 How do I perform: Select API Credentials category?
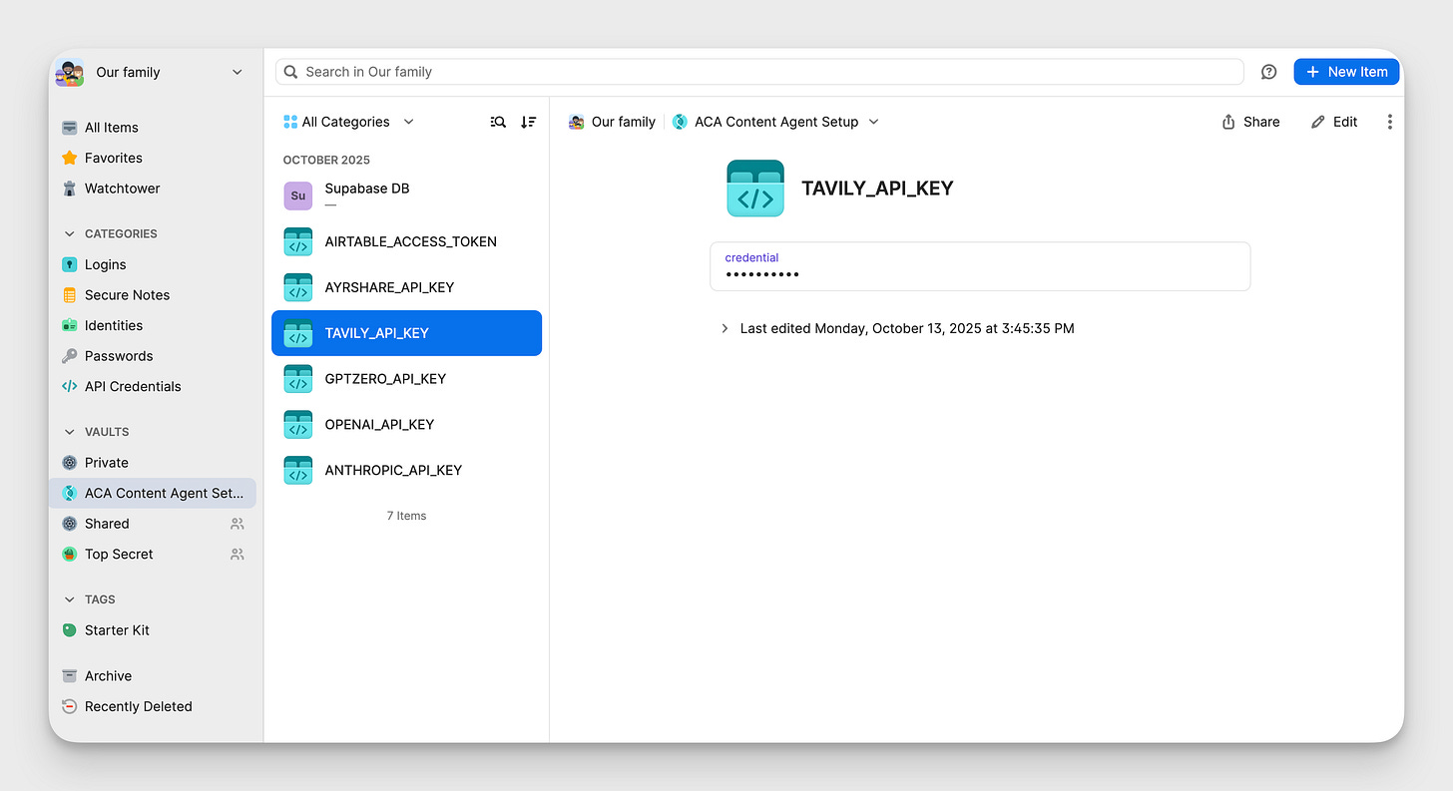[152, 386]
